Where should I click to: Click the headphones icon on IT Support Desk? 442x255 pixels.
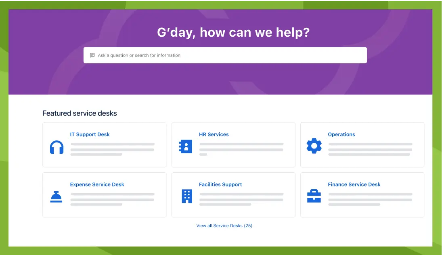click(57, 147)
